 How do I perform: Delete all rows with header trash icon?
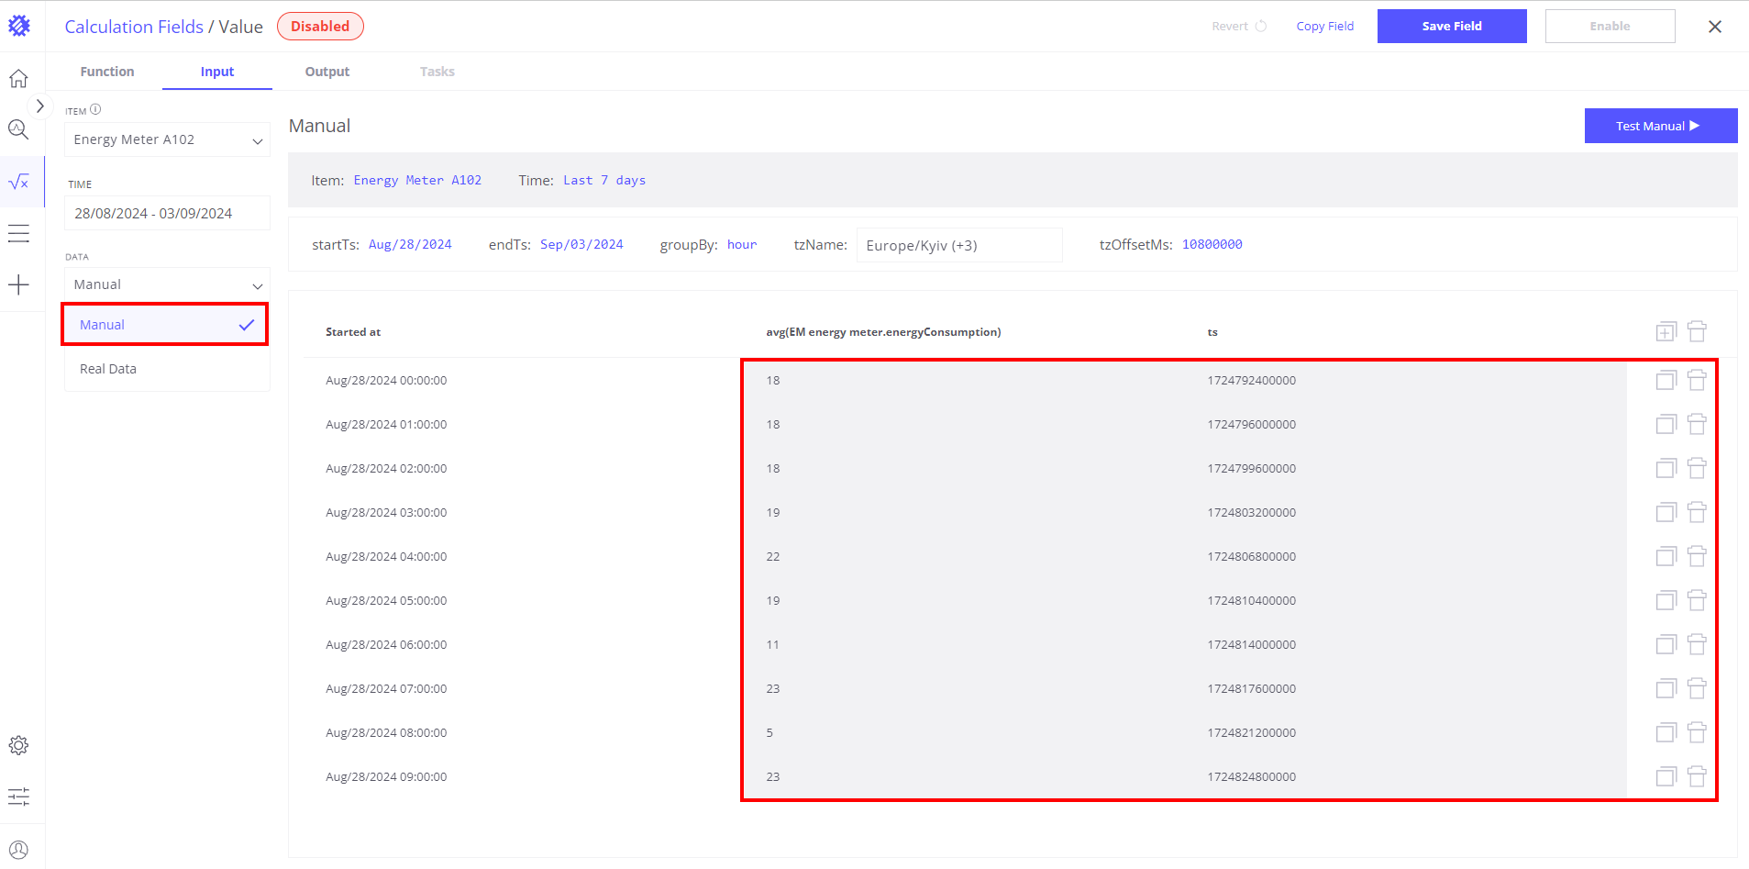1697,331
